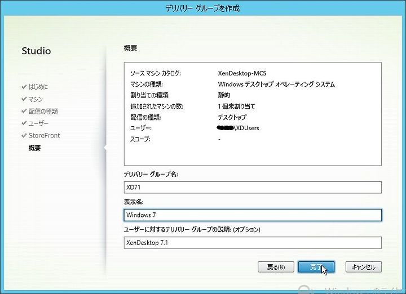406x294 pixels.
Task: Go to the StoreFront wizard step
Action: pos(45,136)
